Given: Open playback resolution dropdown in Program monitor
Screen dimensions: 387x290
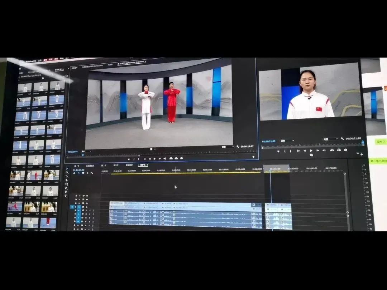Looking at the screenshot, I should pos(330,139).
